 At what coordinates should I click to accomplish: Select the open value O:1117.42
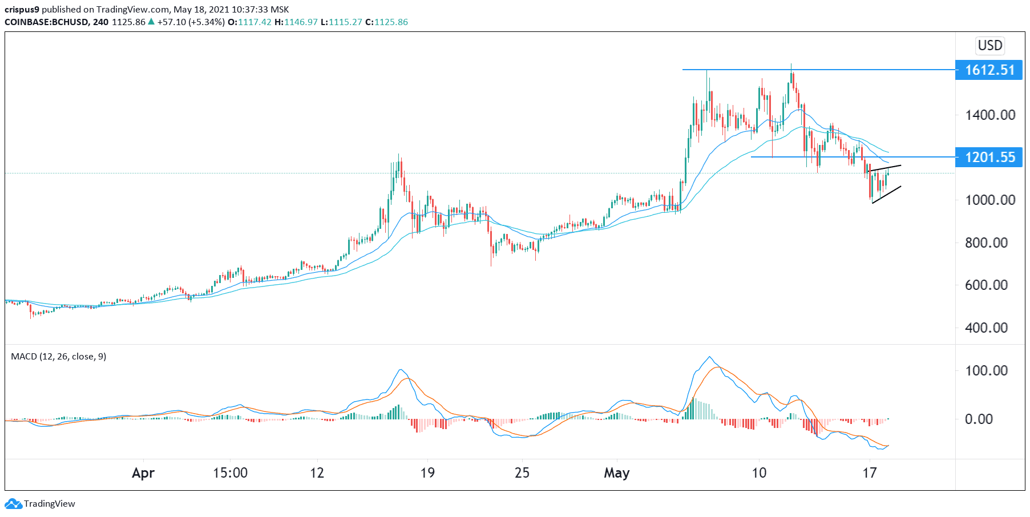[249, 22]
